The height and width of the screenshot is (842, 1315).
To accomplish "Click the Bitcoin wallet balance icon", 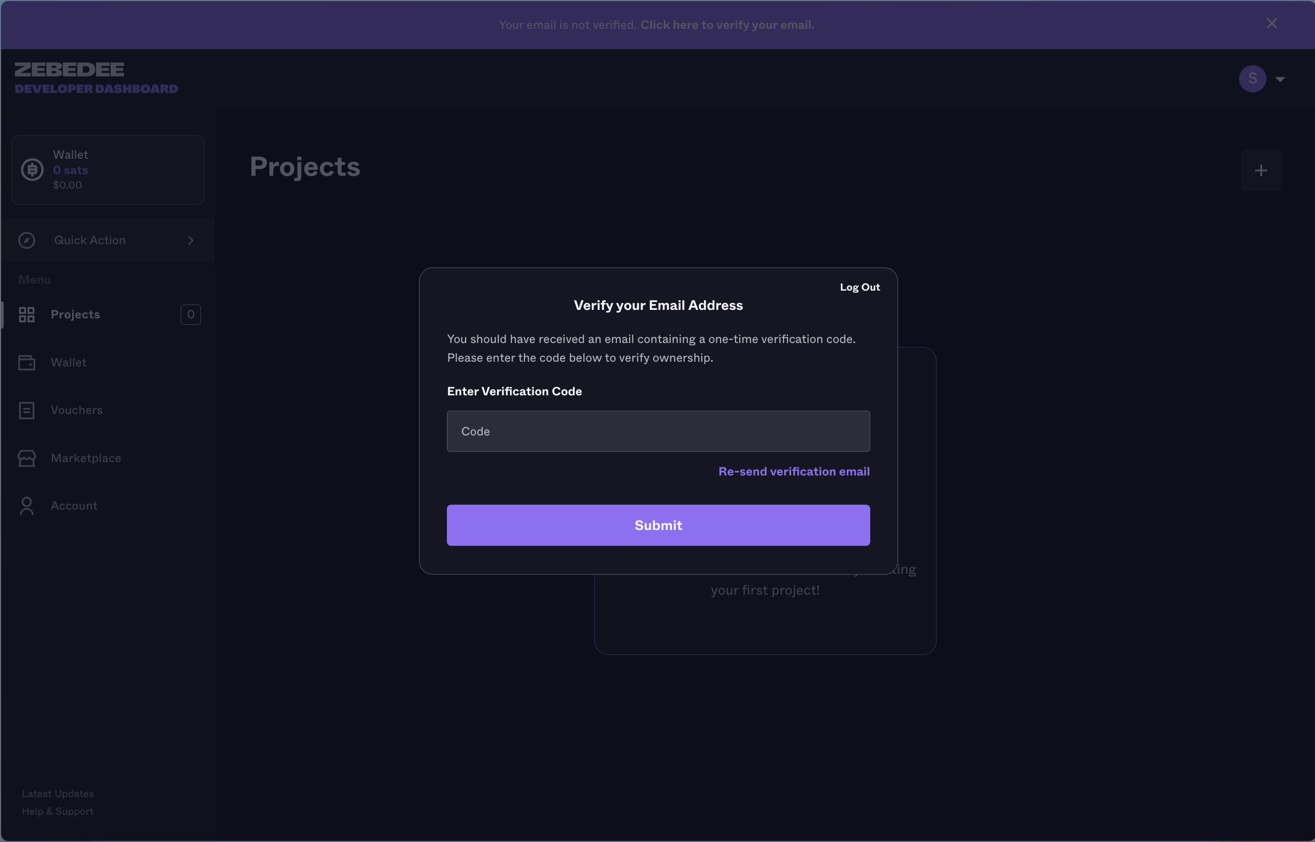I will coord(32,169).
